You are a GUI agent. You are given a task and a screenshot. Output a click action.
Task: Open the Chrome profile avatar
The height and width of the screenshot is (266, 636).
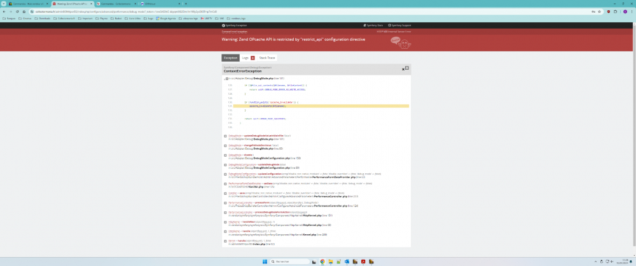click(x=625, y=11)
